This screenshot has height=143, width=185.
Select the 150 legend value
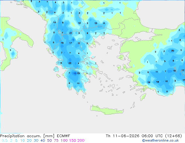(72, 141)
